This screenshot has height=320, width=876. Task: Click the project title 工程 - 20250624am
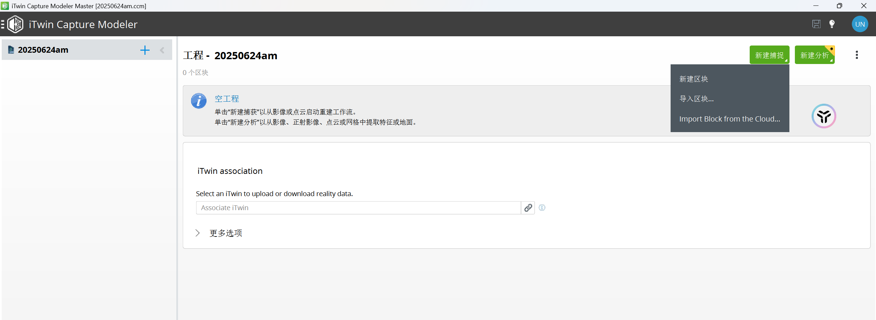(230, 55)
